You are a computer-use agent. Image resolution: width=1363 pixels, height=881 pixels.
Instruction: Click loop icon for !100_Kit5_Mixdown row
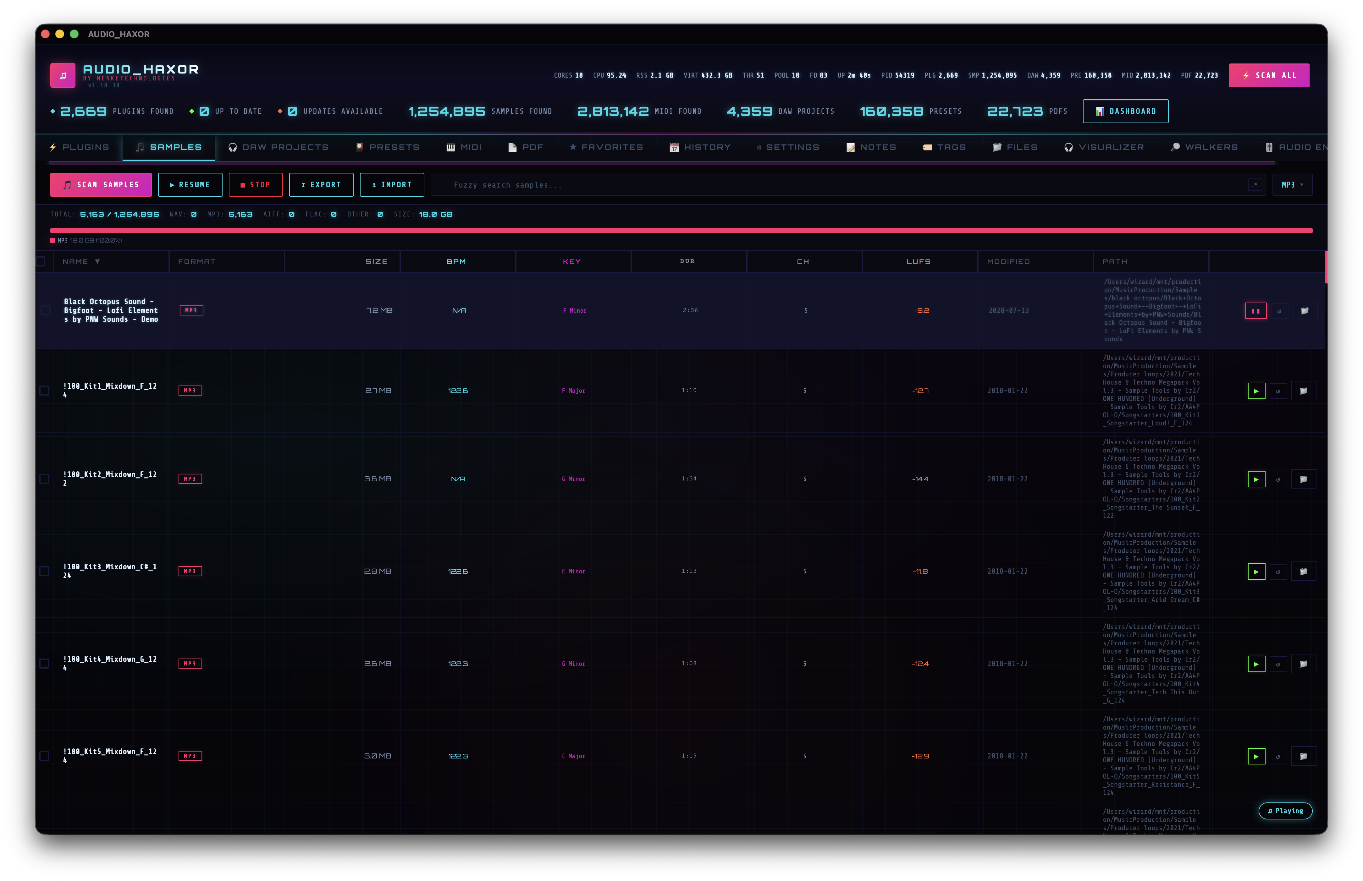(x=1278, y=756)
